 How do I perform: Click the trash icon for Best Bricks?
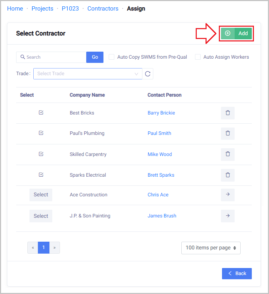[x=228, y=113]
